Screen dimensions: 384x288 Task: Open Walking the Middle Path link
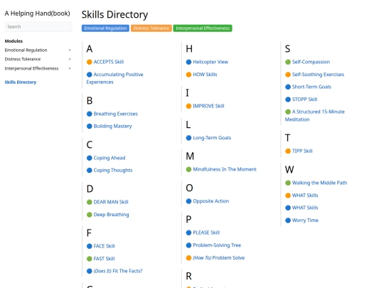319,183
